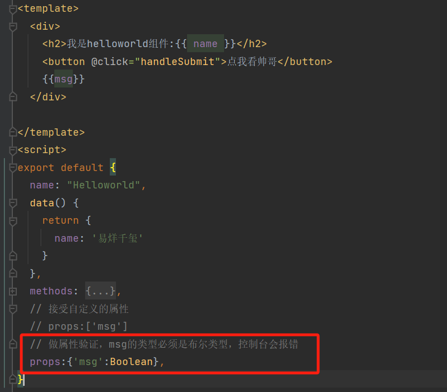Click the 做属性验证 validation comment line
The image size is (447, 392).
(164, 344)
